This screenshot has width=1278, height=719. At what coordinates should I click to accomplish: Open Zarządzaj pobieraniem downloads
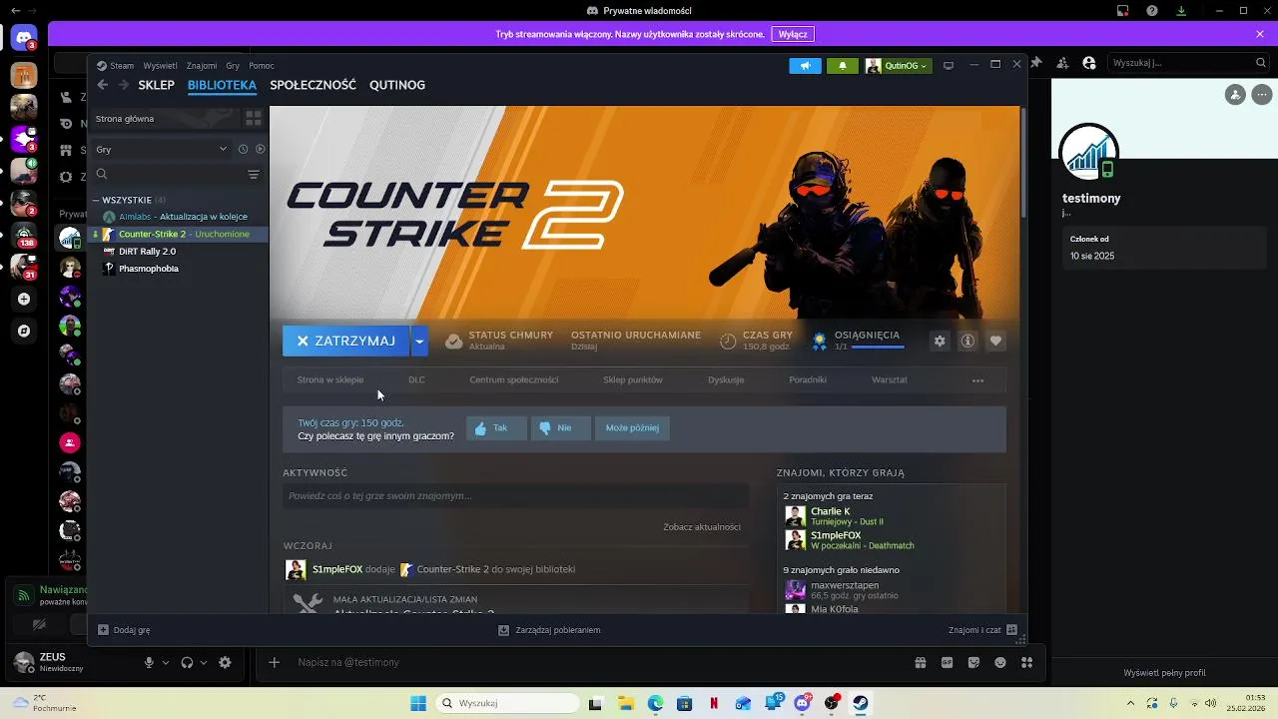[549, 631]
